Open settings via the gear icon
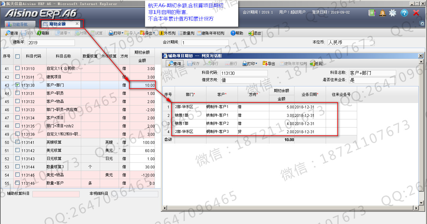 (393, 13)
